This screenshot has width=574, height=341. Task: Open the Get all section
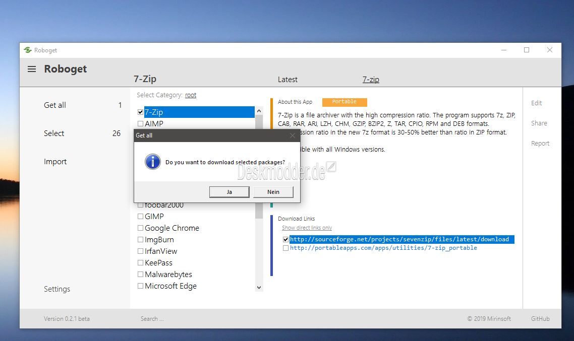tap(55, 105)
